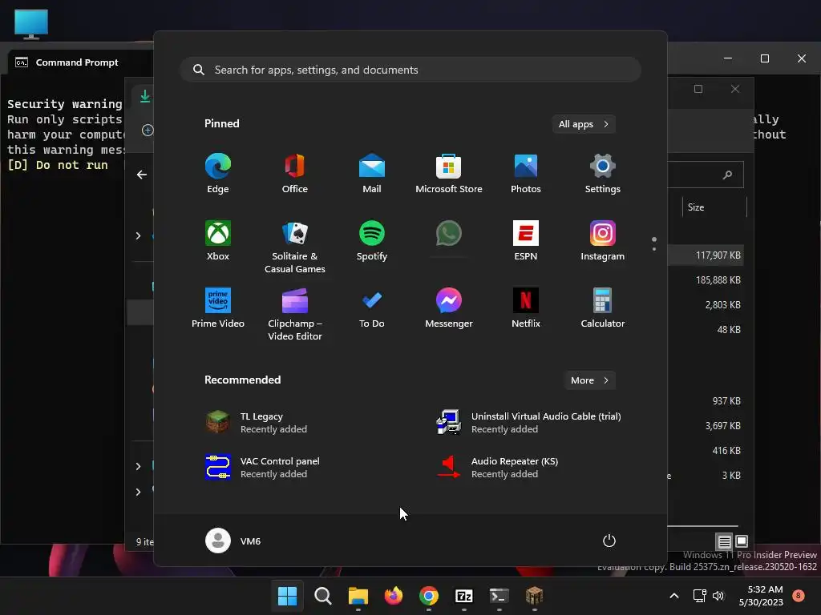The width and height of the screenshot is (821, 615).
Task: Switch to Terminal from taskbar
Action: point(499,596)
